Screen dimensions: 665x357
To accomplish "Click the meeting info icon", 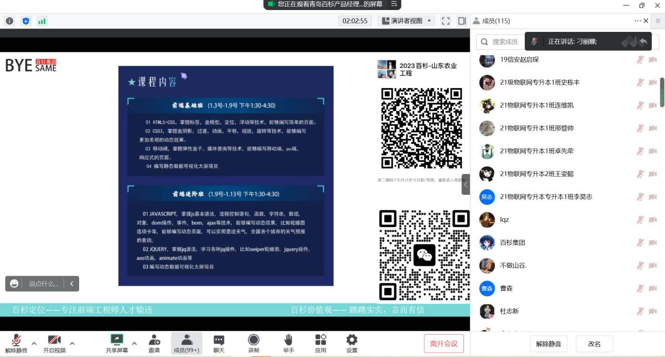I will coord(10,21).
